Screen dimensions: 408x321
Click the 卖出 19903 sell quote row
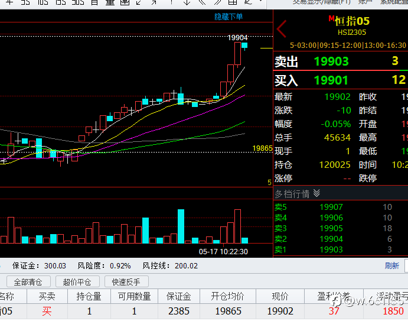341,61
